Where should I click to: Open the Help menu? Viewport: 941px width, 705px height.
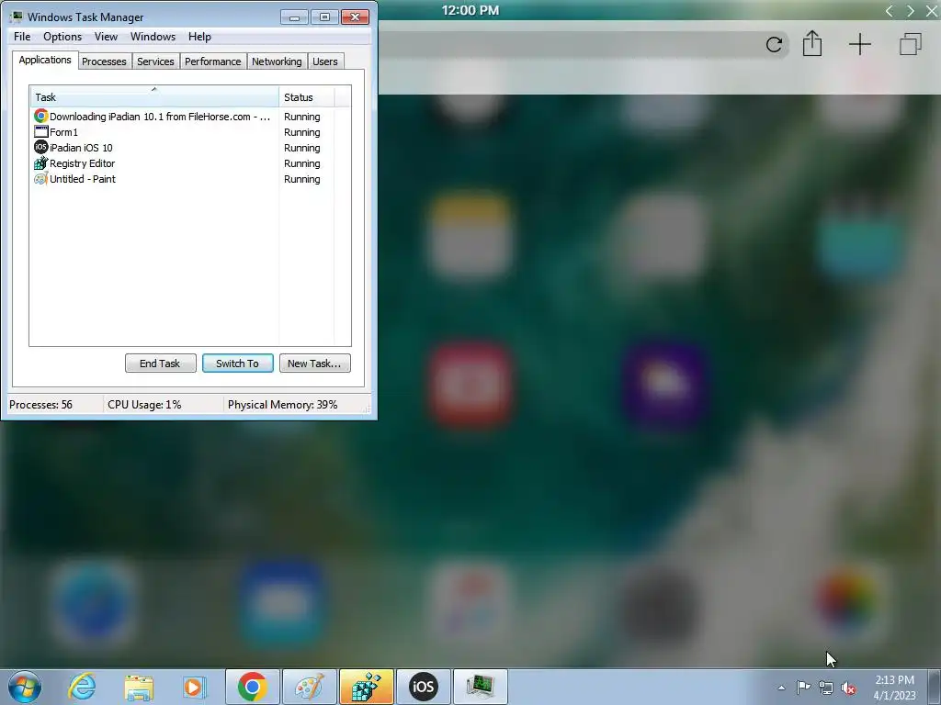pos(199,37)
